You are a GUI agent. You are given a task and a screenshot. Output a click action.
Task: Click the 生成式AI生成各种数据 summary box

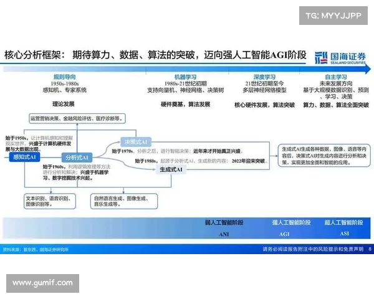tap(324, 156)
